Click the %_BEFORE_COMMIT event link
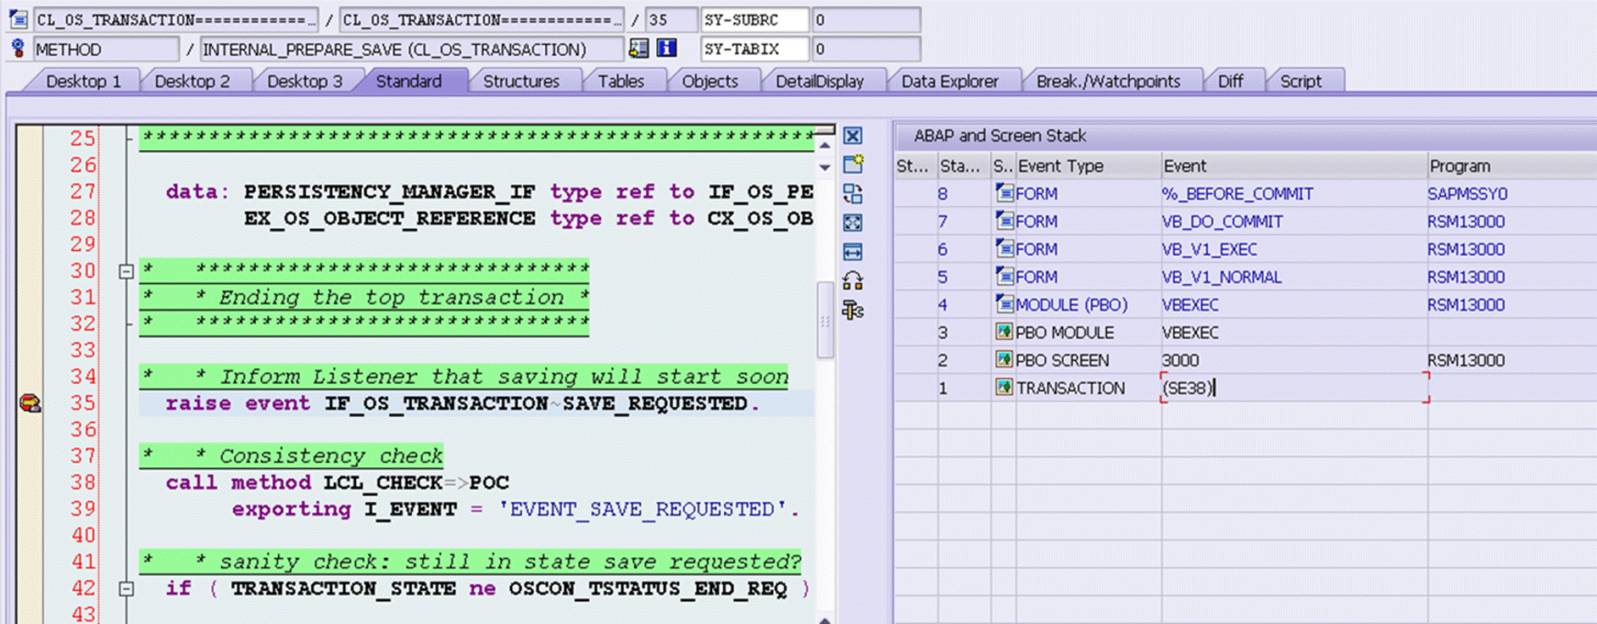 [1238, 194]
